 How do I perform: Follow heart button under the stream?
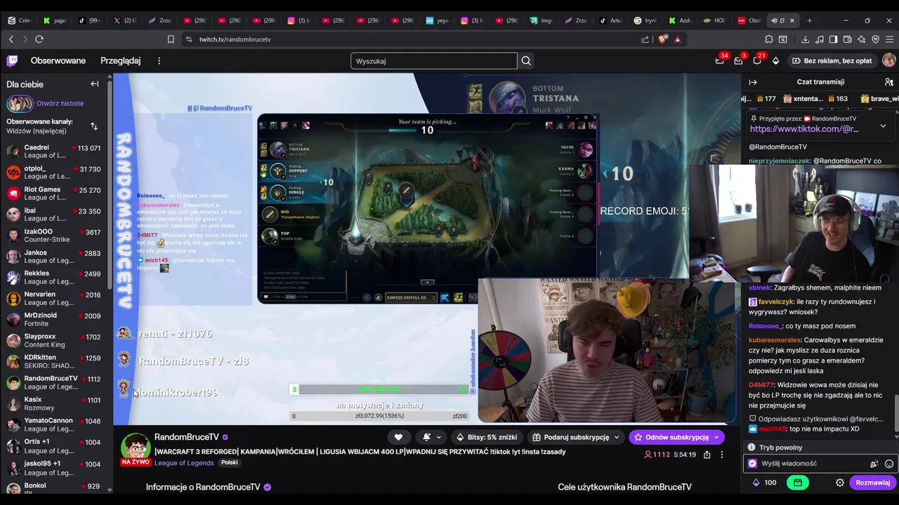coord(398,437)
